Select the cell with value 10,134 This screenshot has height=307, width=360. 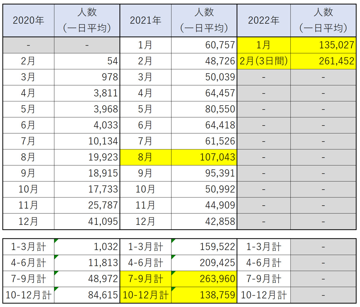(87, 141)
